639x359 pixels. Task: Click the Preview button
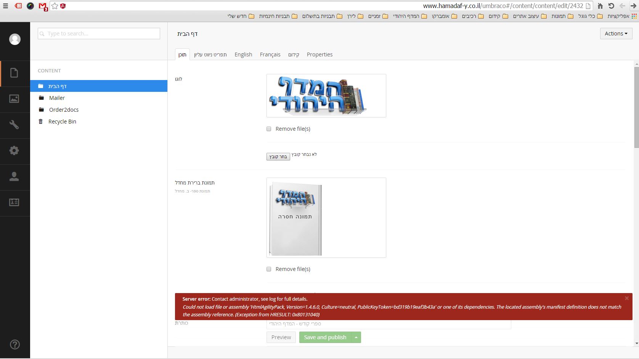[281, 337]
